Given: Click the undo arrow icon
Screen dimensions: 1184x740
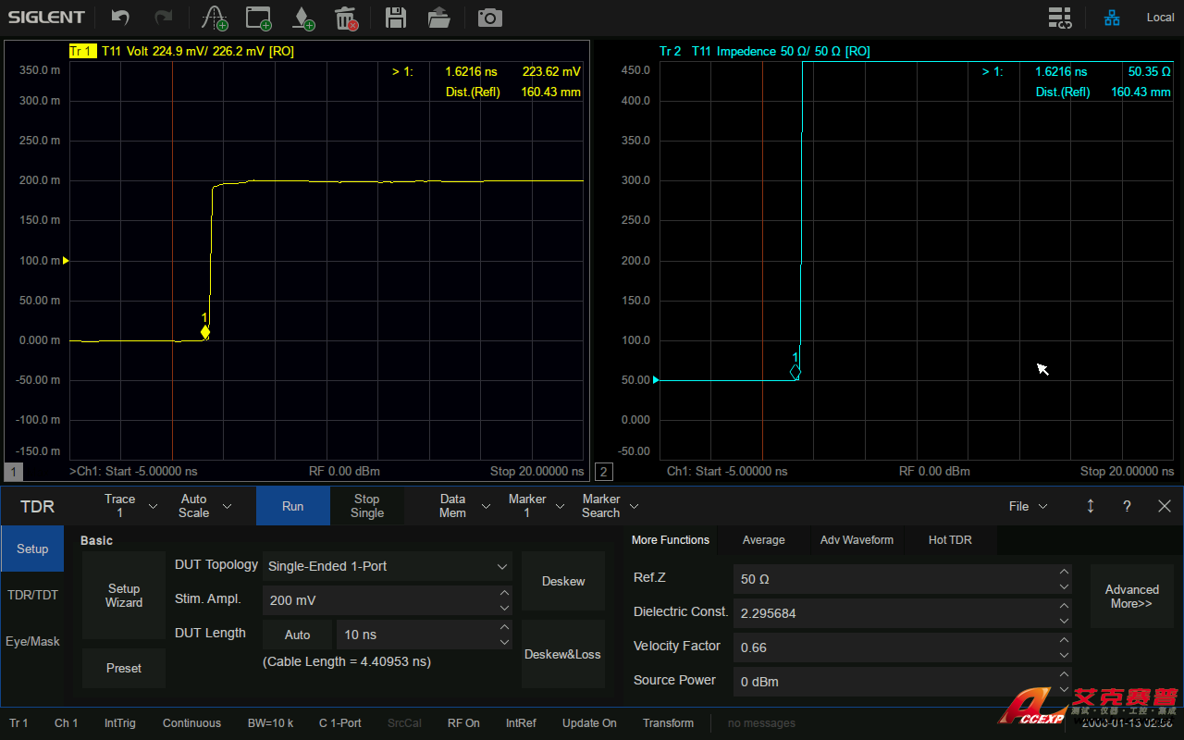Looking at the screenshot, I should [x=120, y=18].
